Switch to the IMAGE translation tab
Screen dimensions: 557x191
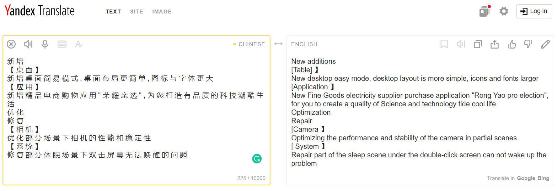click(162, 12)
